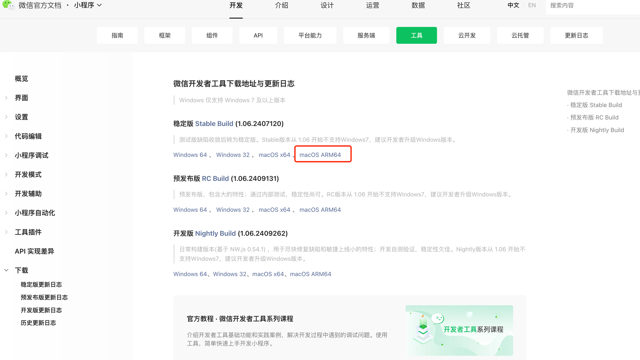Download Nightly Build macOS ARM64
Viewport: 640px width, 360px height.
(310, 274)
